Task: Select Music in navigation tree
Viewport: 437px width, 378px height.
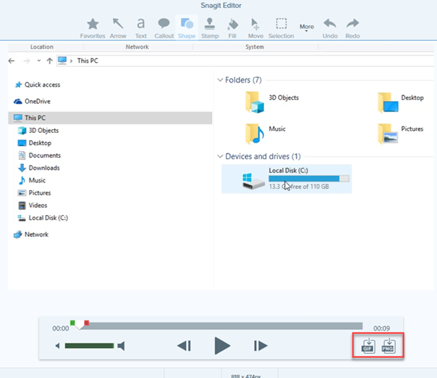Action: pyautogui.click(x=31, y=181)
